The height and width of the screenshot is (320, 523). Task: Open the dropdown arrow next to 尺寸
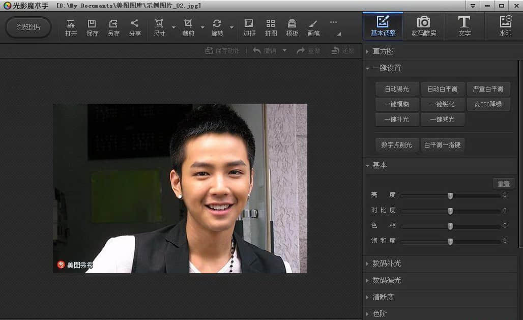click(173, 27)
